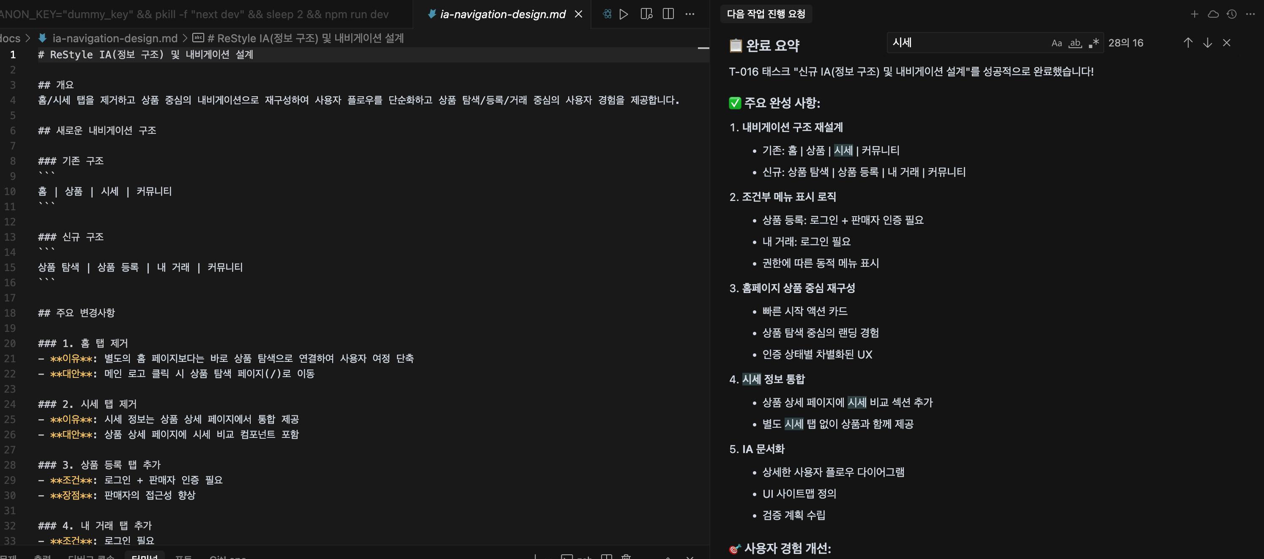Click the minimap slider mark at top
This screenshot has height=559, width=1264.
pos(703,48)
